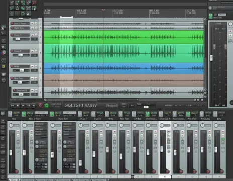Mute the HiHat track in track panel
This screenshot has width=233, height=181.
point(32,66)
